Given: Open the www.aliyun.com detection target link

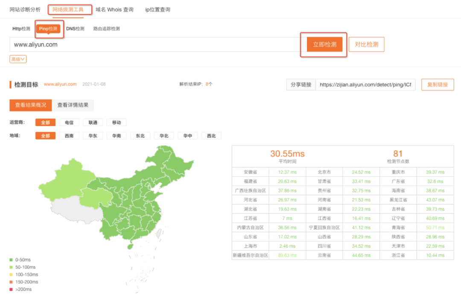Looking at the screenshot, I should pyautogui.click(x=65, y=84).
